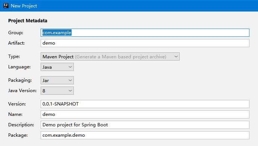Click the Type: label text
The width and height of the screenshot is (258, 146).
pyautogui.click(x=14, y=56)
